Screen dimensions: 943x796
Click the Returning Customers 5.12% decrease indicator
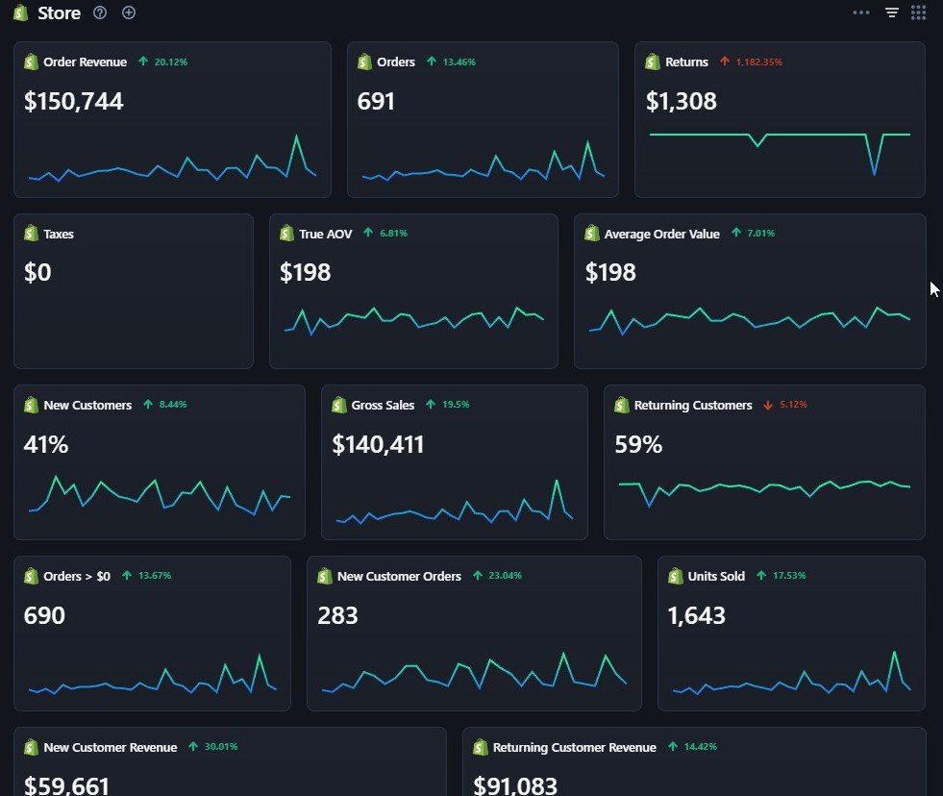click(x=785, y=406)
